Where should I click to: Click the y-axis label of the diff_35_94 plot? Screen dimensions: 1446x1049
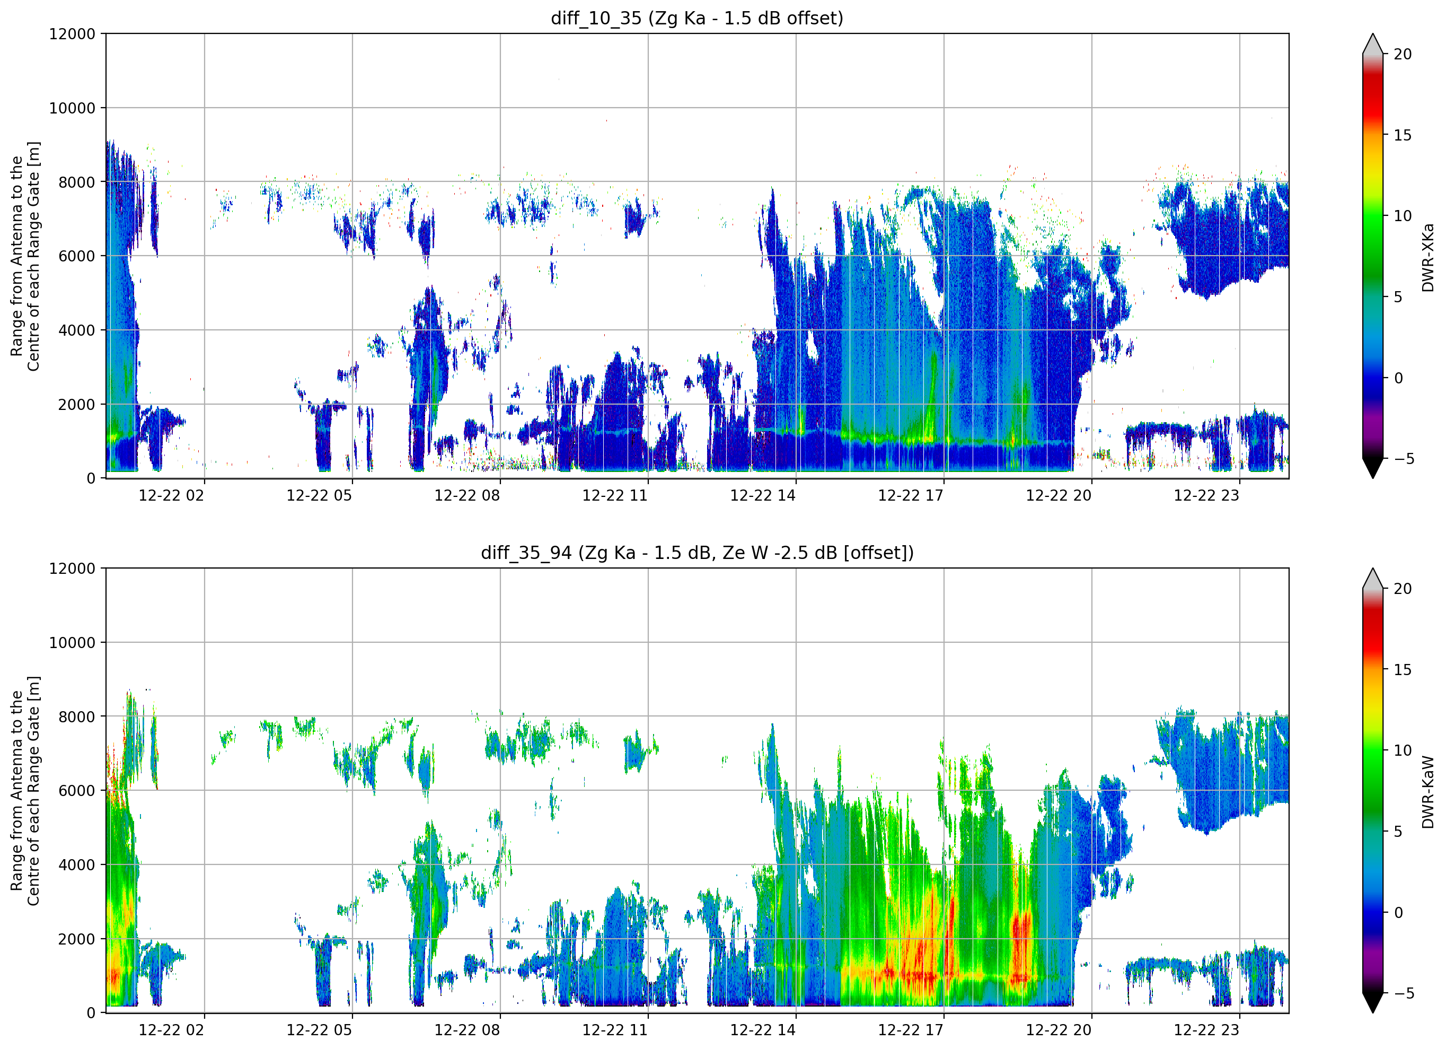[25, 791]
